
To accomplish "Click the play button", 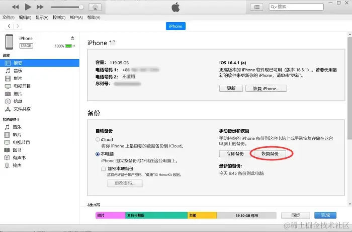I will pyautogui.click(x=28, y=7).
